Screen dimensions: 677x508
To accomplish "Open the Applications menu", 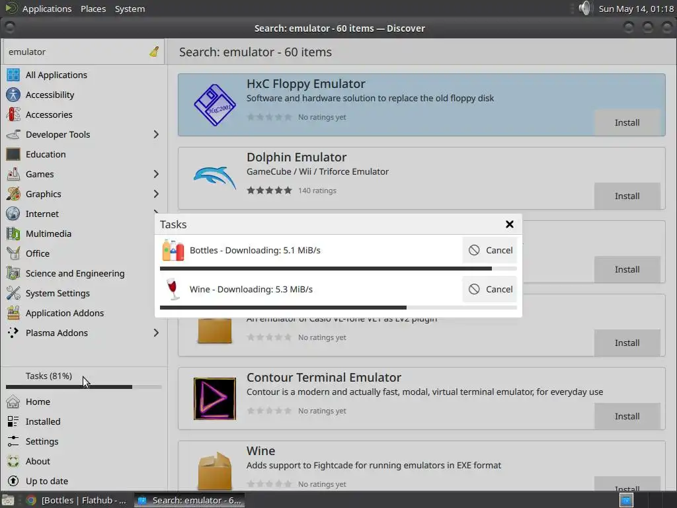I will click(x=47, y=9).
